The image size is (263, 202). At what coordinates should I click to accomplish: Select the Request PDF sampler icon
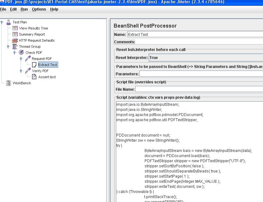(x=28, y=58)
